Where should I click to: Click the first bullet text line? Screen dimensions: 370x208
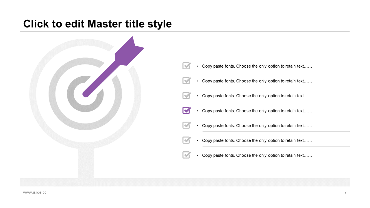257,66
